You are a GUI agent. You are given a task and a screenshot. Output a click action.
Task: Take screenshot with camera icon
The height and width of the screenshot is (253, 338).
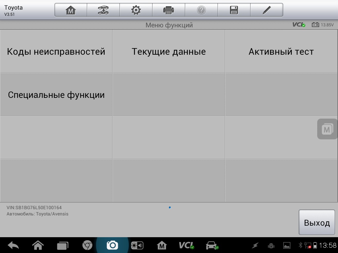pos(112,245)
